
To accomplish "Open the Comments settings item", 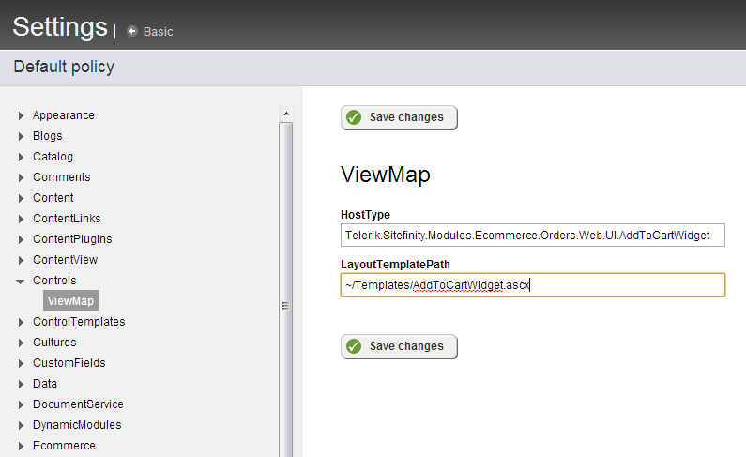I will 61,177.
